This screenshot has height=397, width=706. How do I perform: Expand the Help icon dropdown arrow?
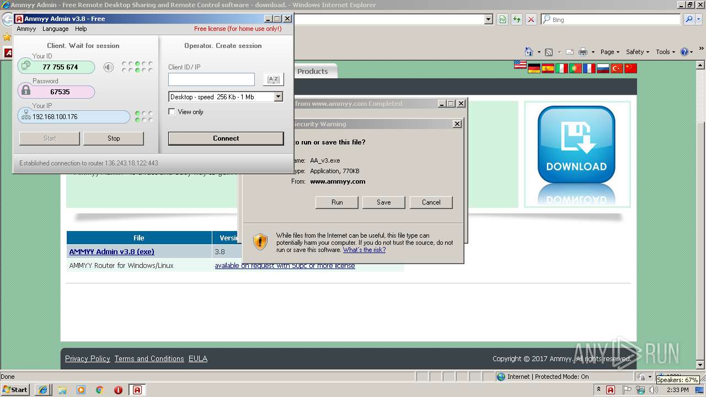tap(692, 52)
